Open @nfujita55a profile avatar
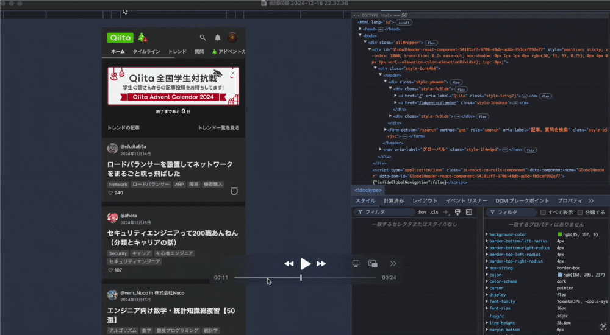This screenshot has width=610, height=335. [112, 148]
